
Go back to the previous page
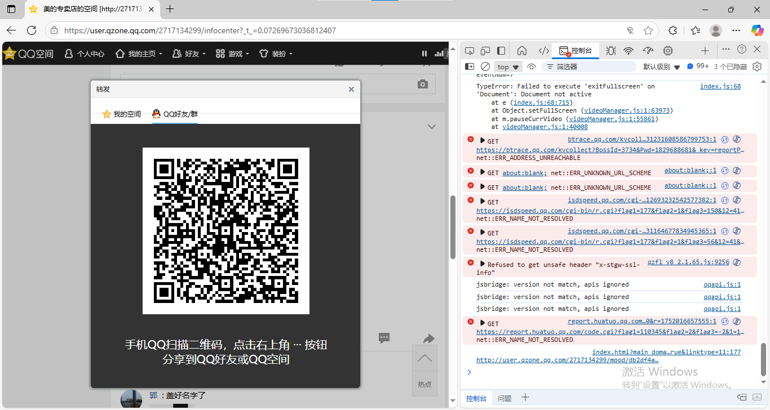[x=11, y=30]
